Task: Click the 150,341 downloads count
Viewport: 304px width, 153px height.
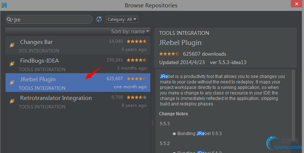Action: tap(115, 60)
